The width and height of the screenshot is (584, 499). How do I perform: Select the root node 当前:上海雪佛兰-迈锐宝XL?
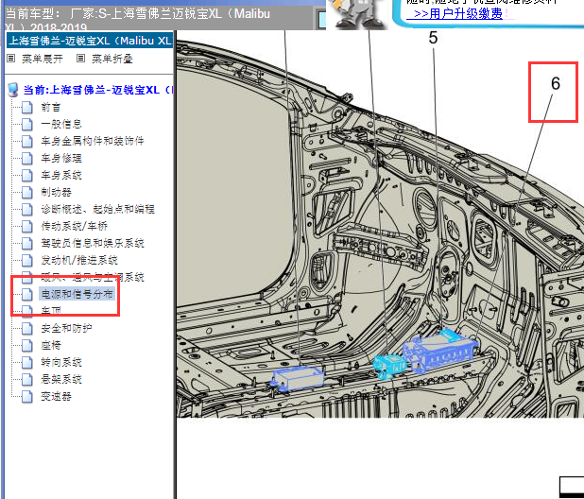96,90
